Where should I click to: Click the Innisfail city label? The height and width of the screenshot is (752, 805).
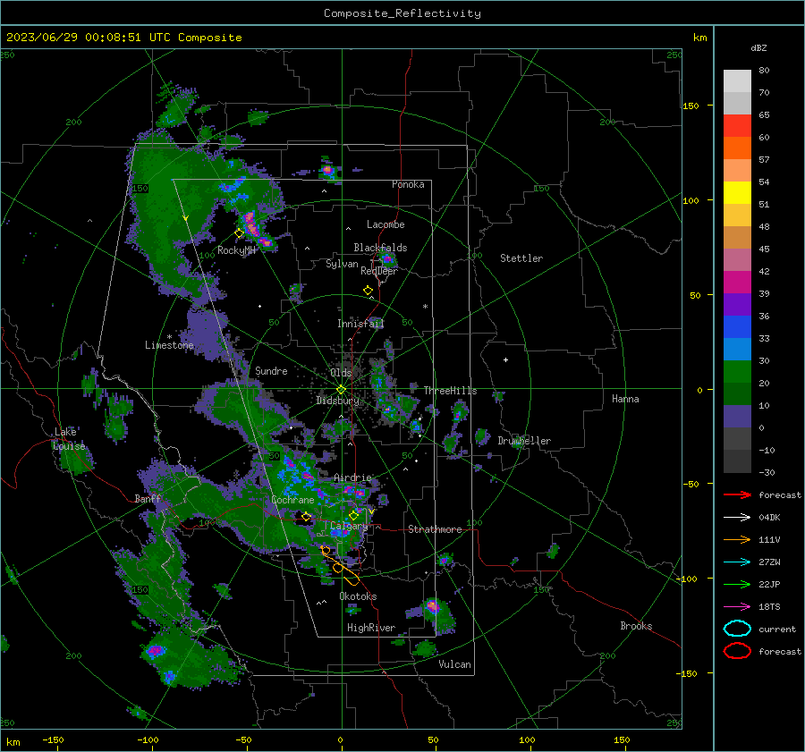[360, 324]
